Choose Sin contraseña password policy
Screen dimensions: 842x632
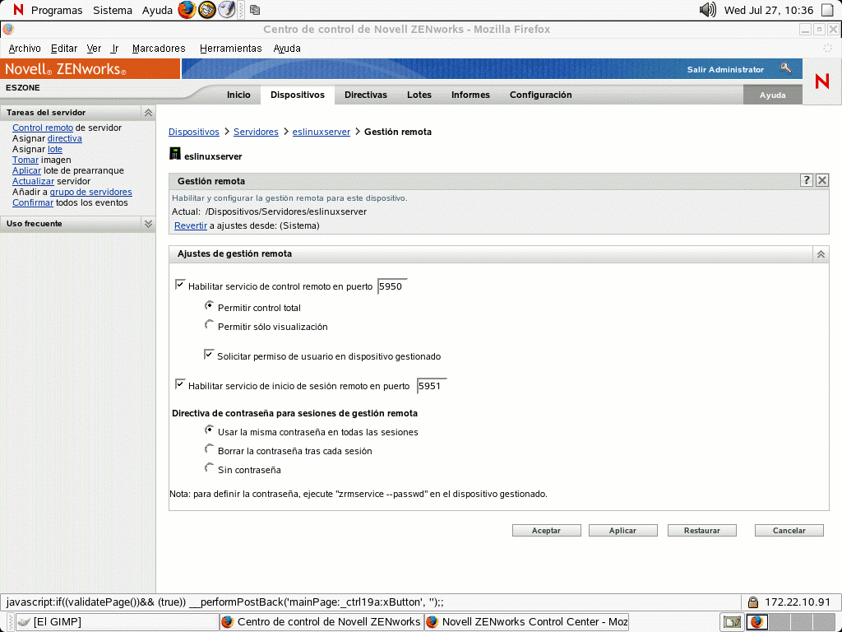pos(210,468)
